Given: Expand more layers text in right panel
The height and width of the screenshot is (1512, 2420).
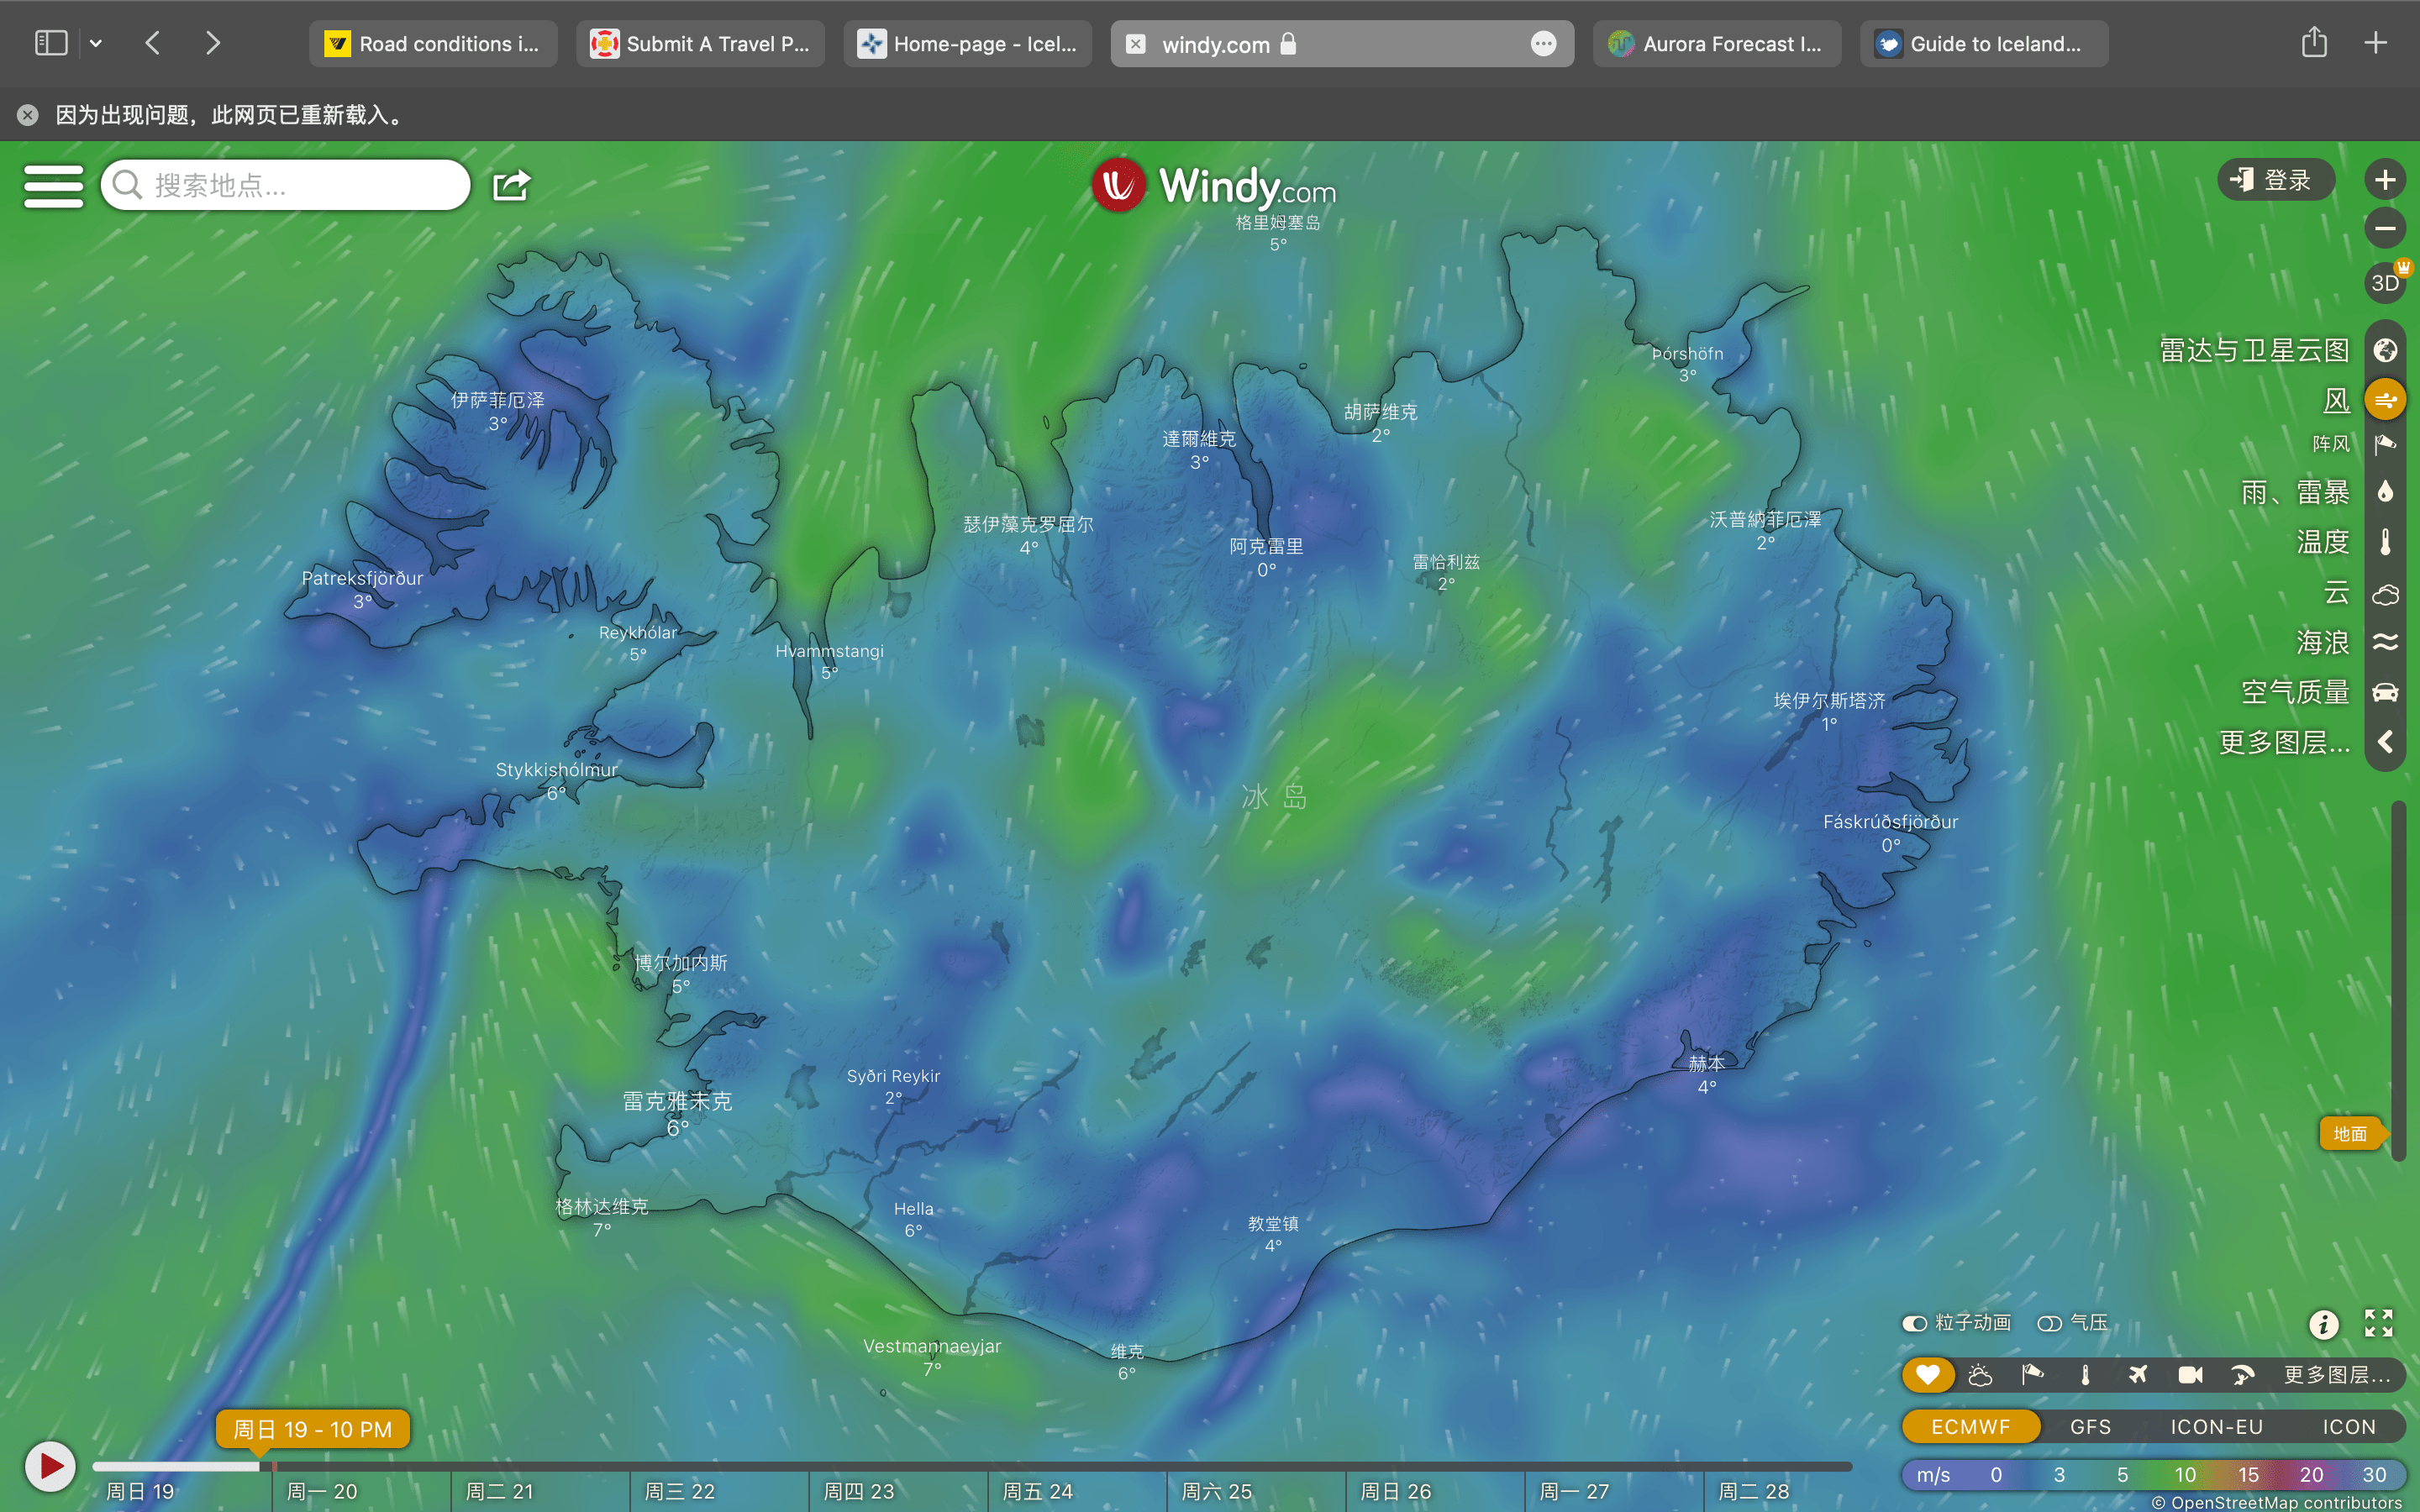Looking at the screenshot, I should click(x=2284, y=742).
